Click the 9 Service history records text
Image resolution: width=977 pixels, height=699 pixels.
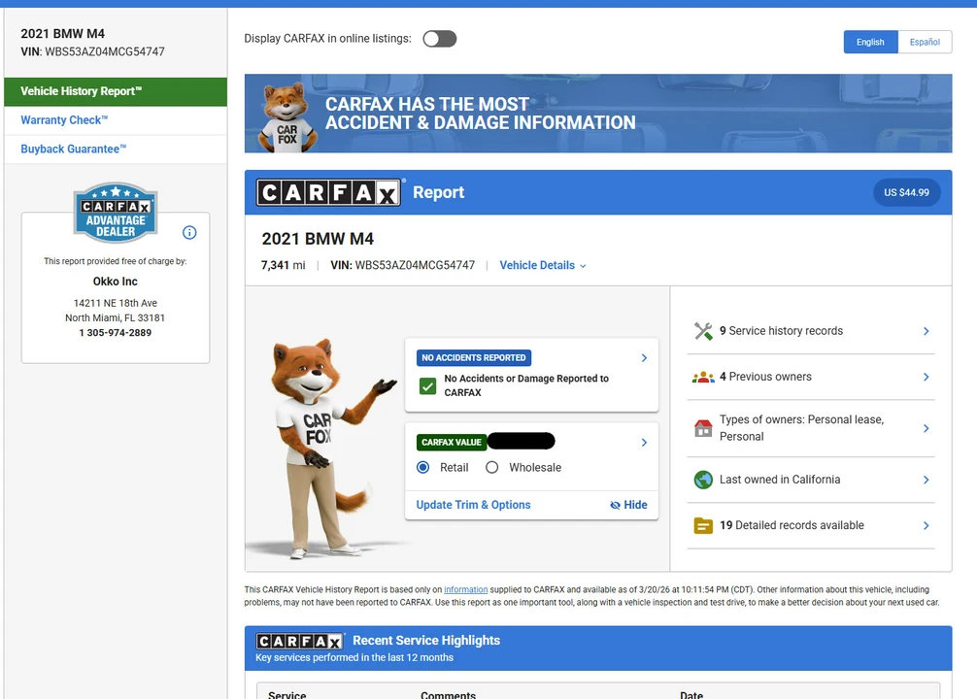pos(782,331)
